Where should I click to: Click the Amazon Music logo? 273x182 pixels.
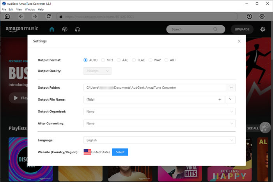tap(22, 29)
